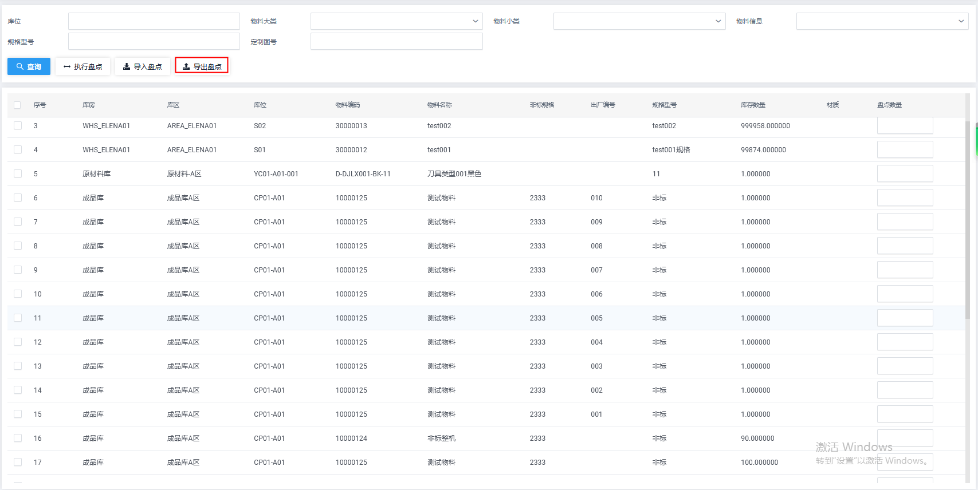Enter 盘点数量 field for row 10

(905, 294)
